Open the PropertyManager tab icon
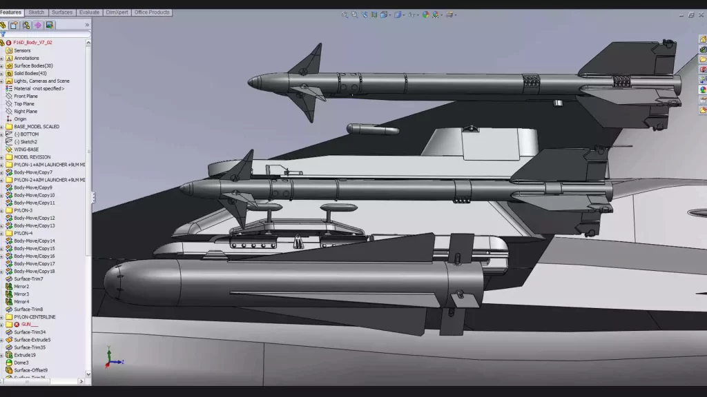The image size is (707, 397). (x=14, y=26)
